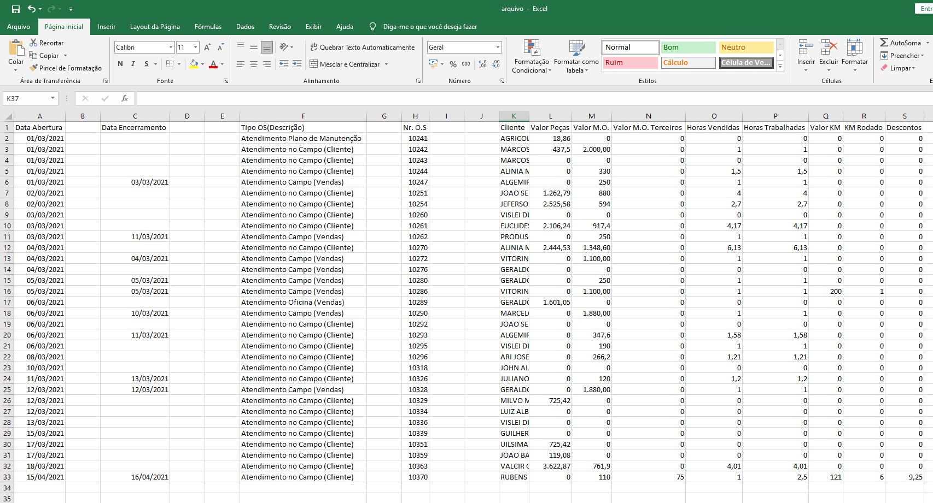Image resolution: width=933 pixels, height=503 pixels.
Task: Decrease decimal places
Action: click(x=495, y=64)
